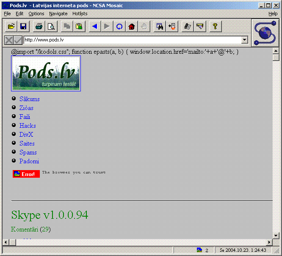
Task: Open the Spams link
Action: coord(28,152)
